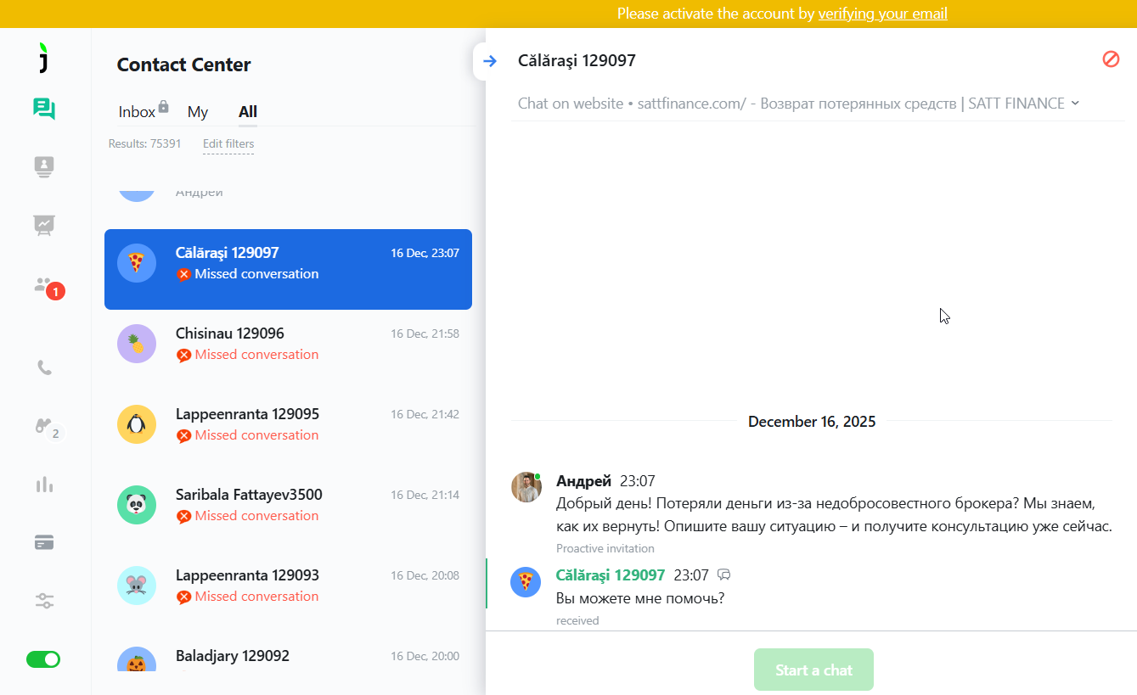This screenshot has width=1137, height=695.
Task: Click the red block visitor icon
Action: click(1111, 59)
